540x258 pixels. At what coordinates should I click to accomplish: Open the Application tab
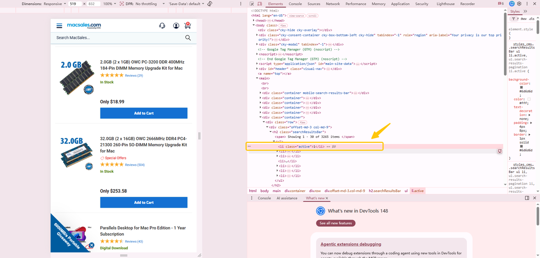coord(400,4)
